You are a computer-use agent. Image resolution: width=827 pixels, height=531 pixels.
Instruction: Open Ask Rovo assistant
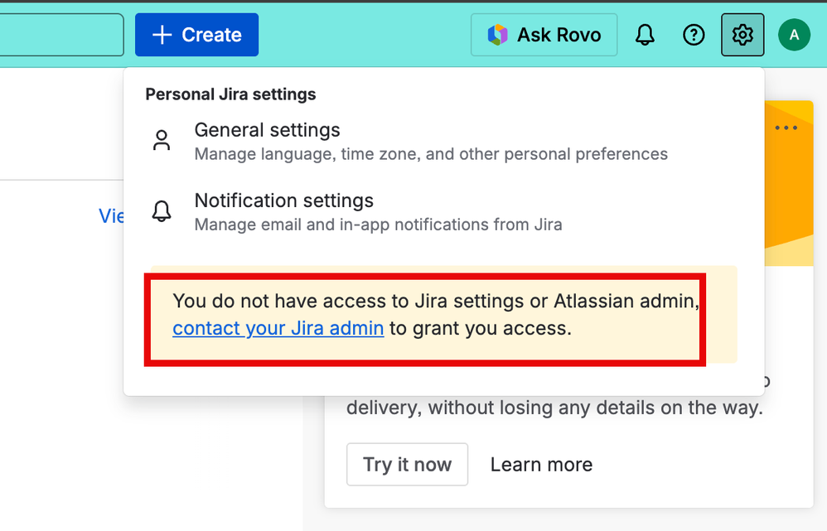tap(544, 35)
